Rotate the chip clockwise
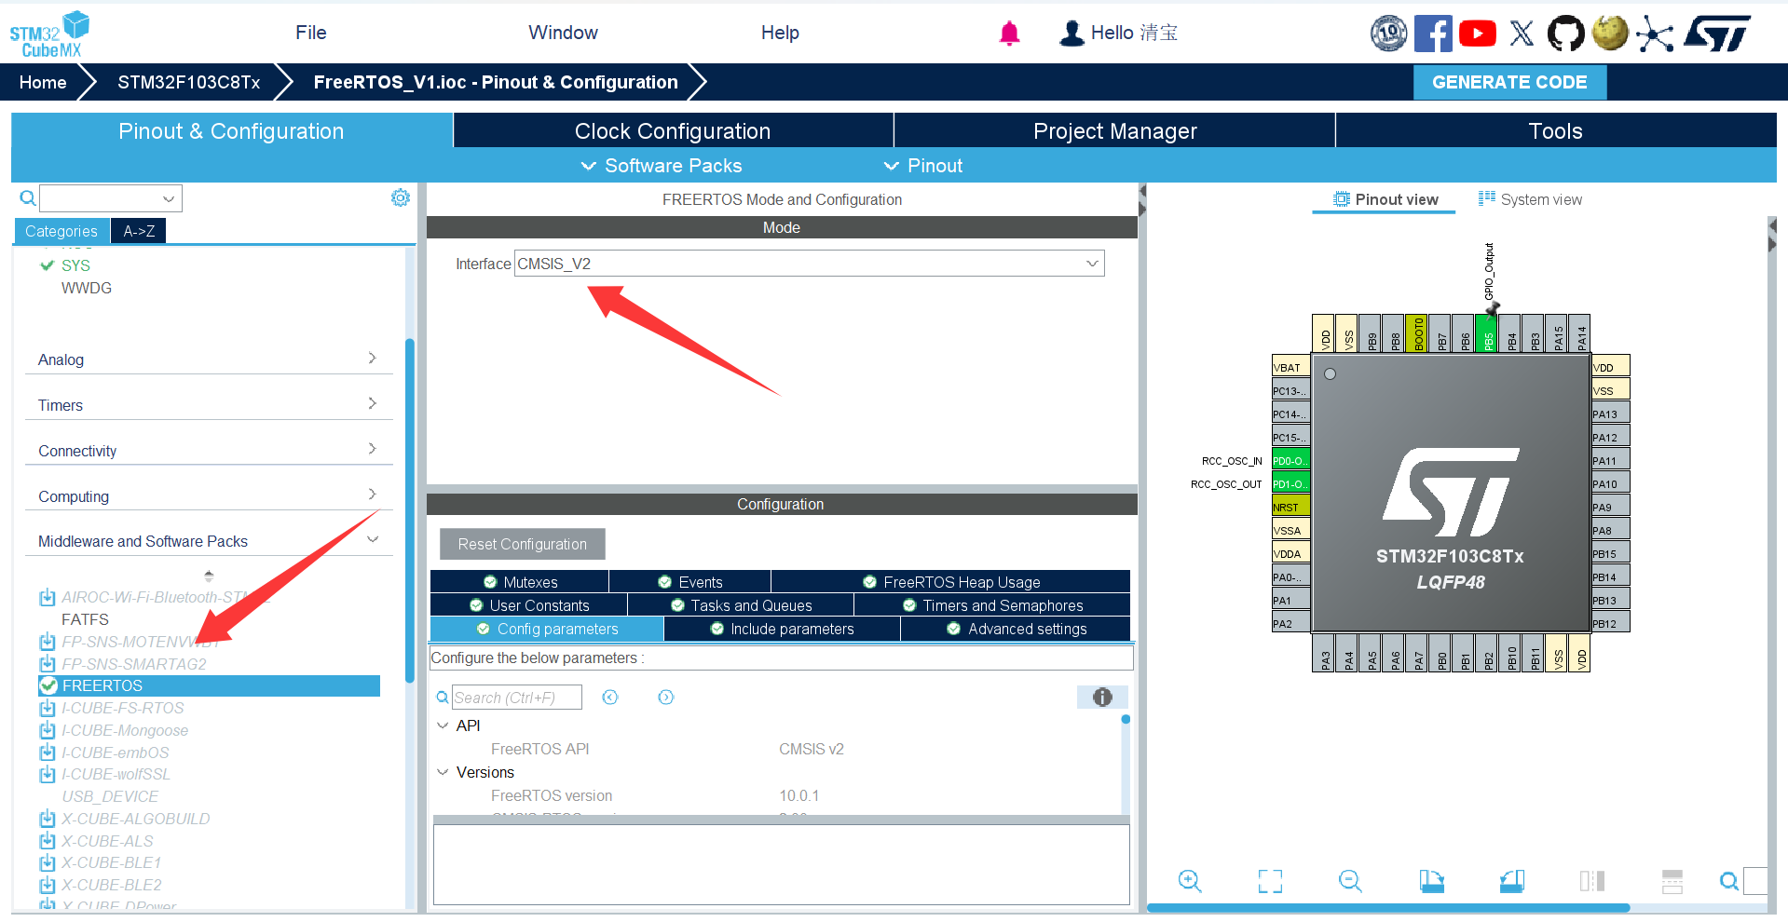 [x=1431, y=881]
